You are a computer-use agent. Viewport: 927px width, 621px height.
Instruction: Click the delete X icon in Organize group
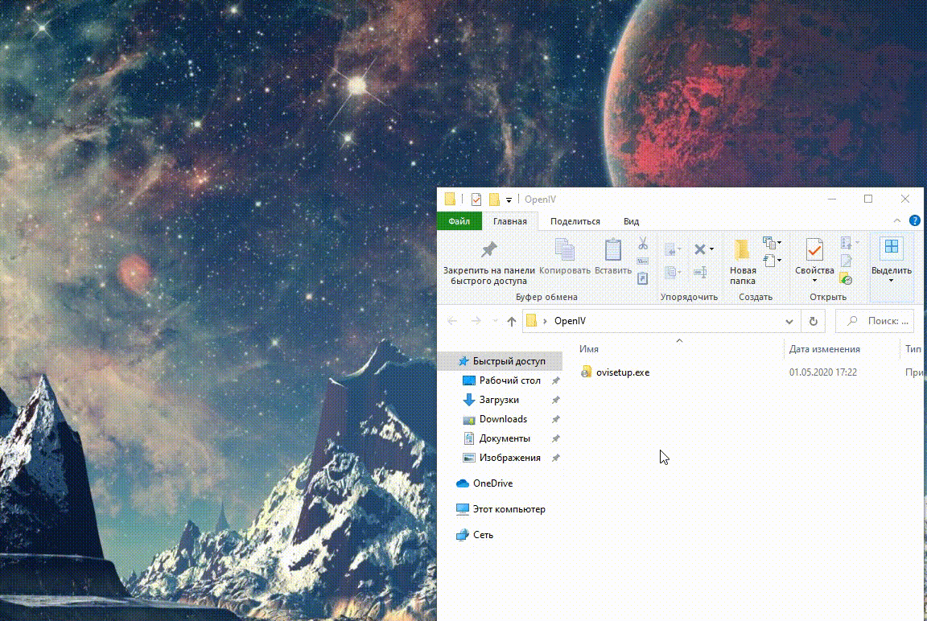click(700, 249)
